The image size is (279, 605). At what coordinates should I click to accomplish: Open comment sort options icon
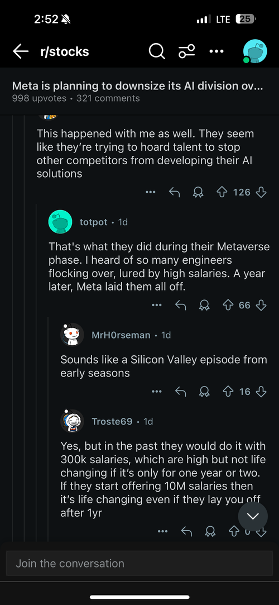[186, 51]
